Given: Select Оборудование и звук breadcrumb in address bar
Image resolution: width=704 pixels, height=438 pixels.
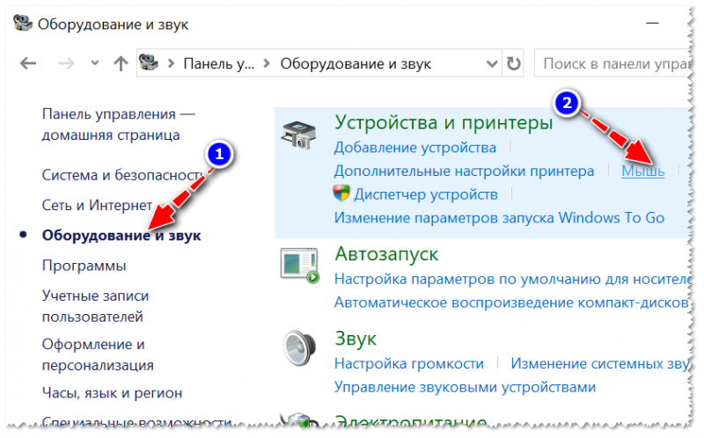Looking at the screenshot, I should point(356,63).
